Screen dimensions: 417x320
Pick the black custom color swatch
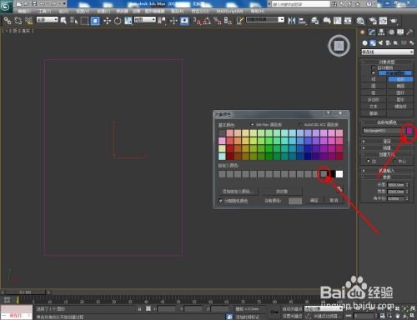tap(332, 174)
